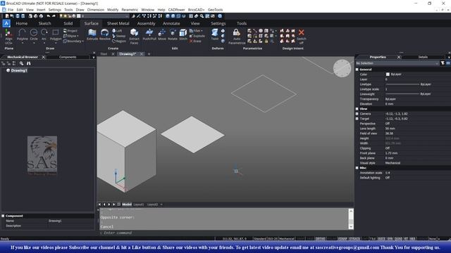
Task: Click the Linetype ByLayer line preview
Action: (402, 84)
